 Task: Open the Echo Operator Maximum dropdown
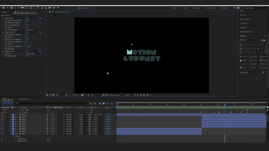tap(33, 30)
